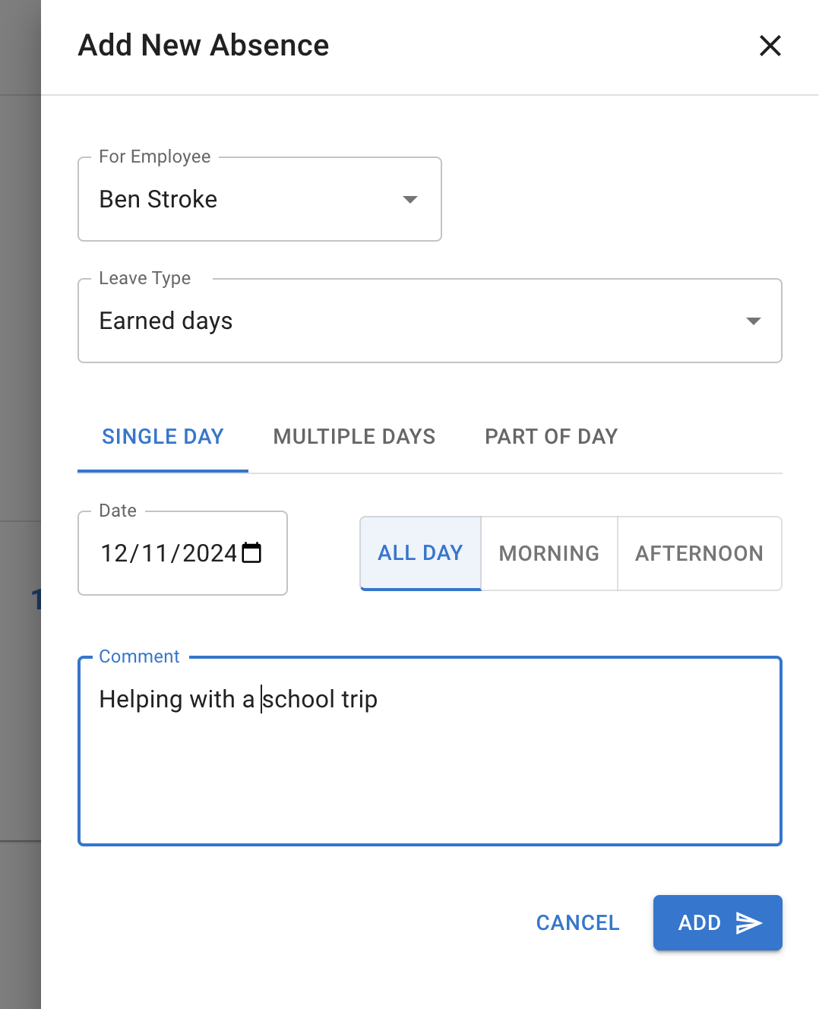The width and height of the screenshot is (819, 1009).
Task: Place cursor after 'school trip' in comment
Action: [378, 699]
